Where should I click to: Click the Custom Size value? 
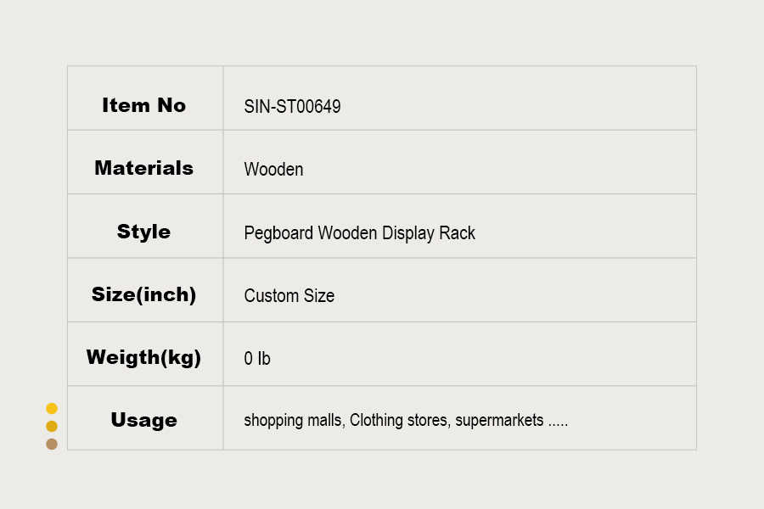pyautogui.click(x=289, y=296)
